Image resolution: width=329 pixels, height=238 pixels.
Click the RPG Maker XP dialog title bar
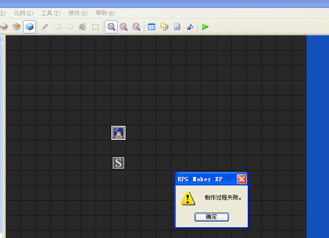211,179
